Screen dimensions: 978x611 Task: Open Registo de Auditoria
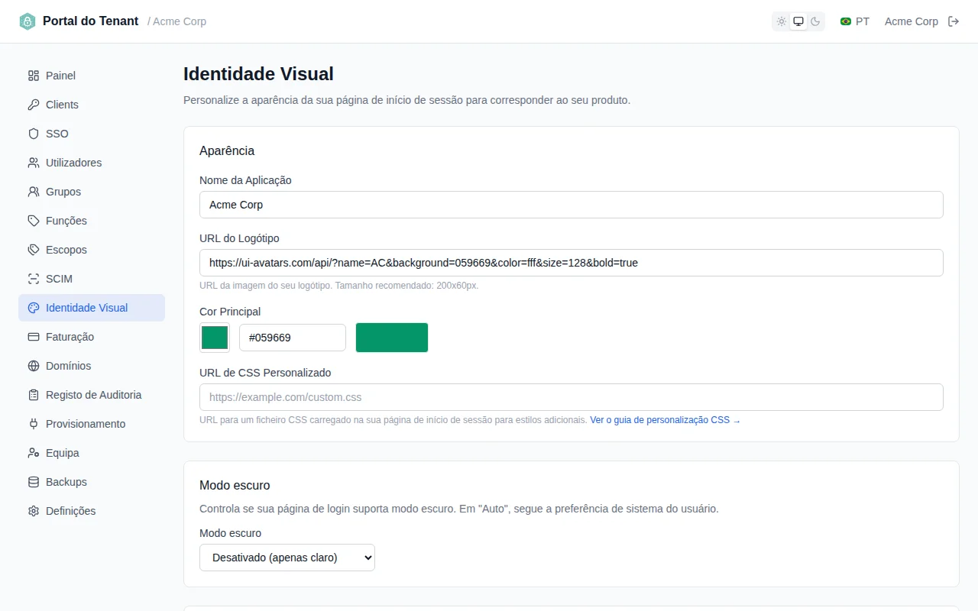[x=92, y=395]
